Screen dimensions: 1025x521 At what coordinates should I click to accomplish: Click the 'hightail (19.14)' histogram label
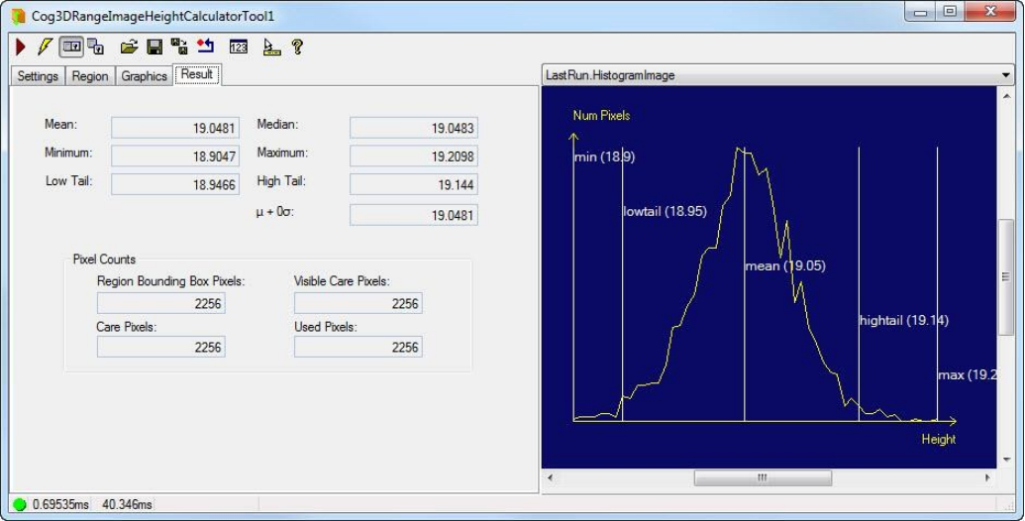pyautogui.click(x=904, y=320)
